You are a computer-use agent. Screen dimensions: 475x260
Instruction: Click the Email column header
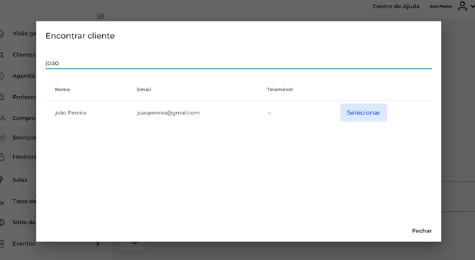(144, 89)
